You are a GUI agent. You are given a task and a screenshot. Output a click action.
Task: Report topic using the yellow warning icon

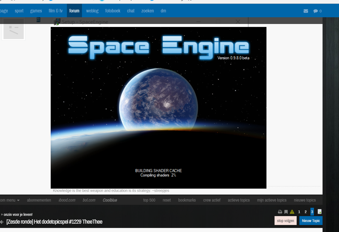(292, 212)
